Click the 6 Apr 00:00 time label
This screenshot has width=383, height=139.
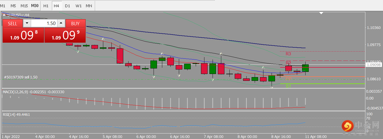click(x=146, y=137)
